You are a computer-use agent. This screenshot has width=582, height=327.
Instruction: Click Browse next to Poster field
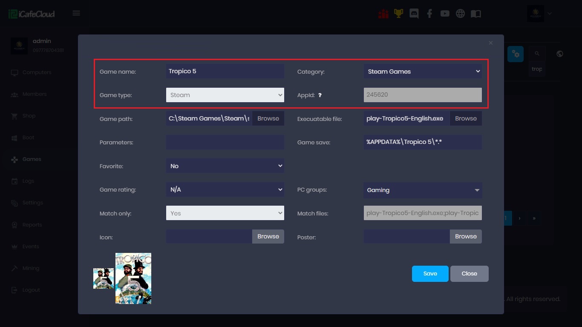465,236
